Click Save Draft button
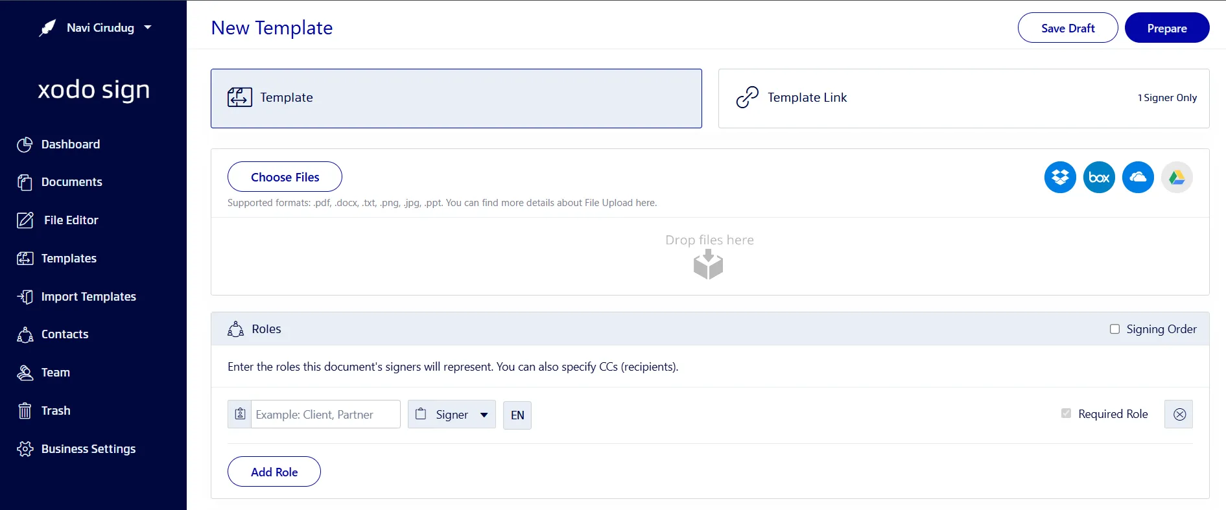This screenshot has height=510, width=1226. (x=1068, y=28)
